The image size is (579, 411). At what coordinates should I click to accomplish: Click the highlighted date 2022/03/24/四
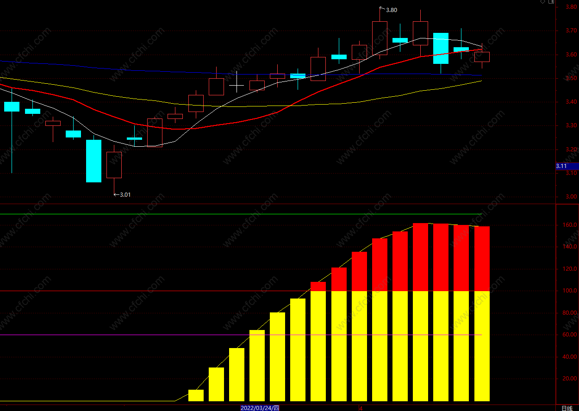260,408
